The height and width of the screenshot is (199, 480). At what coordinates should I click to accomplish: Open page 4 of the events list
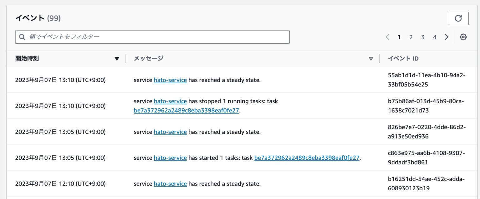pyautogui.click(x=435, y=37)
